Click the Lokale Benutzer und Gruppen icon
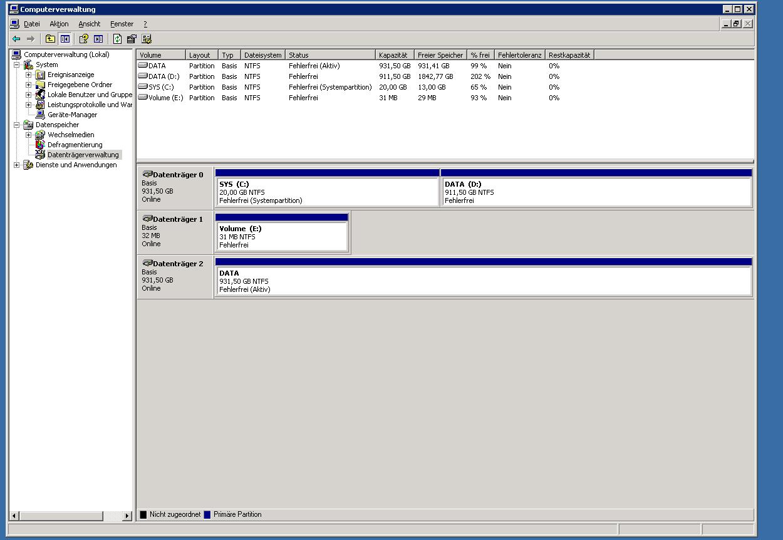Screen dimensions: 783x540 pos(40,95)
